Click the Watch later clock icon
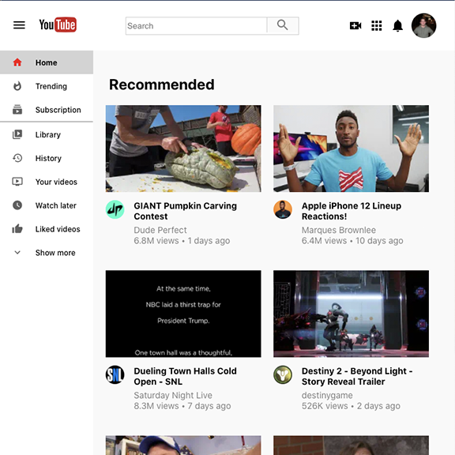The height and width of the screenshot is (455, 455). tap(17, 205)
